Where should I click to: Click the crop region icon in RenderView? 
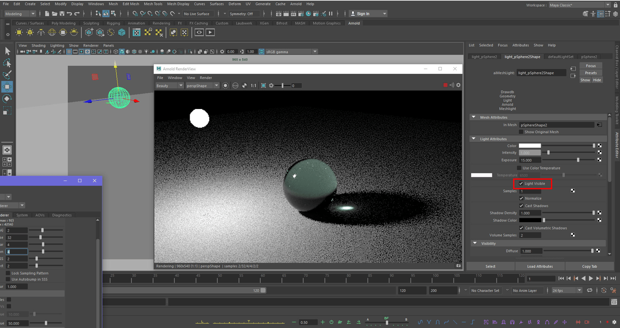[x=263, y=86]
